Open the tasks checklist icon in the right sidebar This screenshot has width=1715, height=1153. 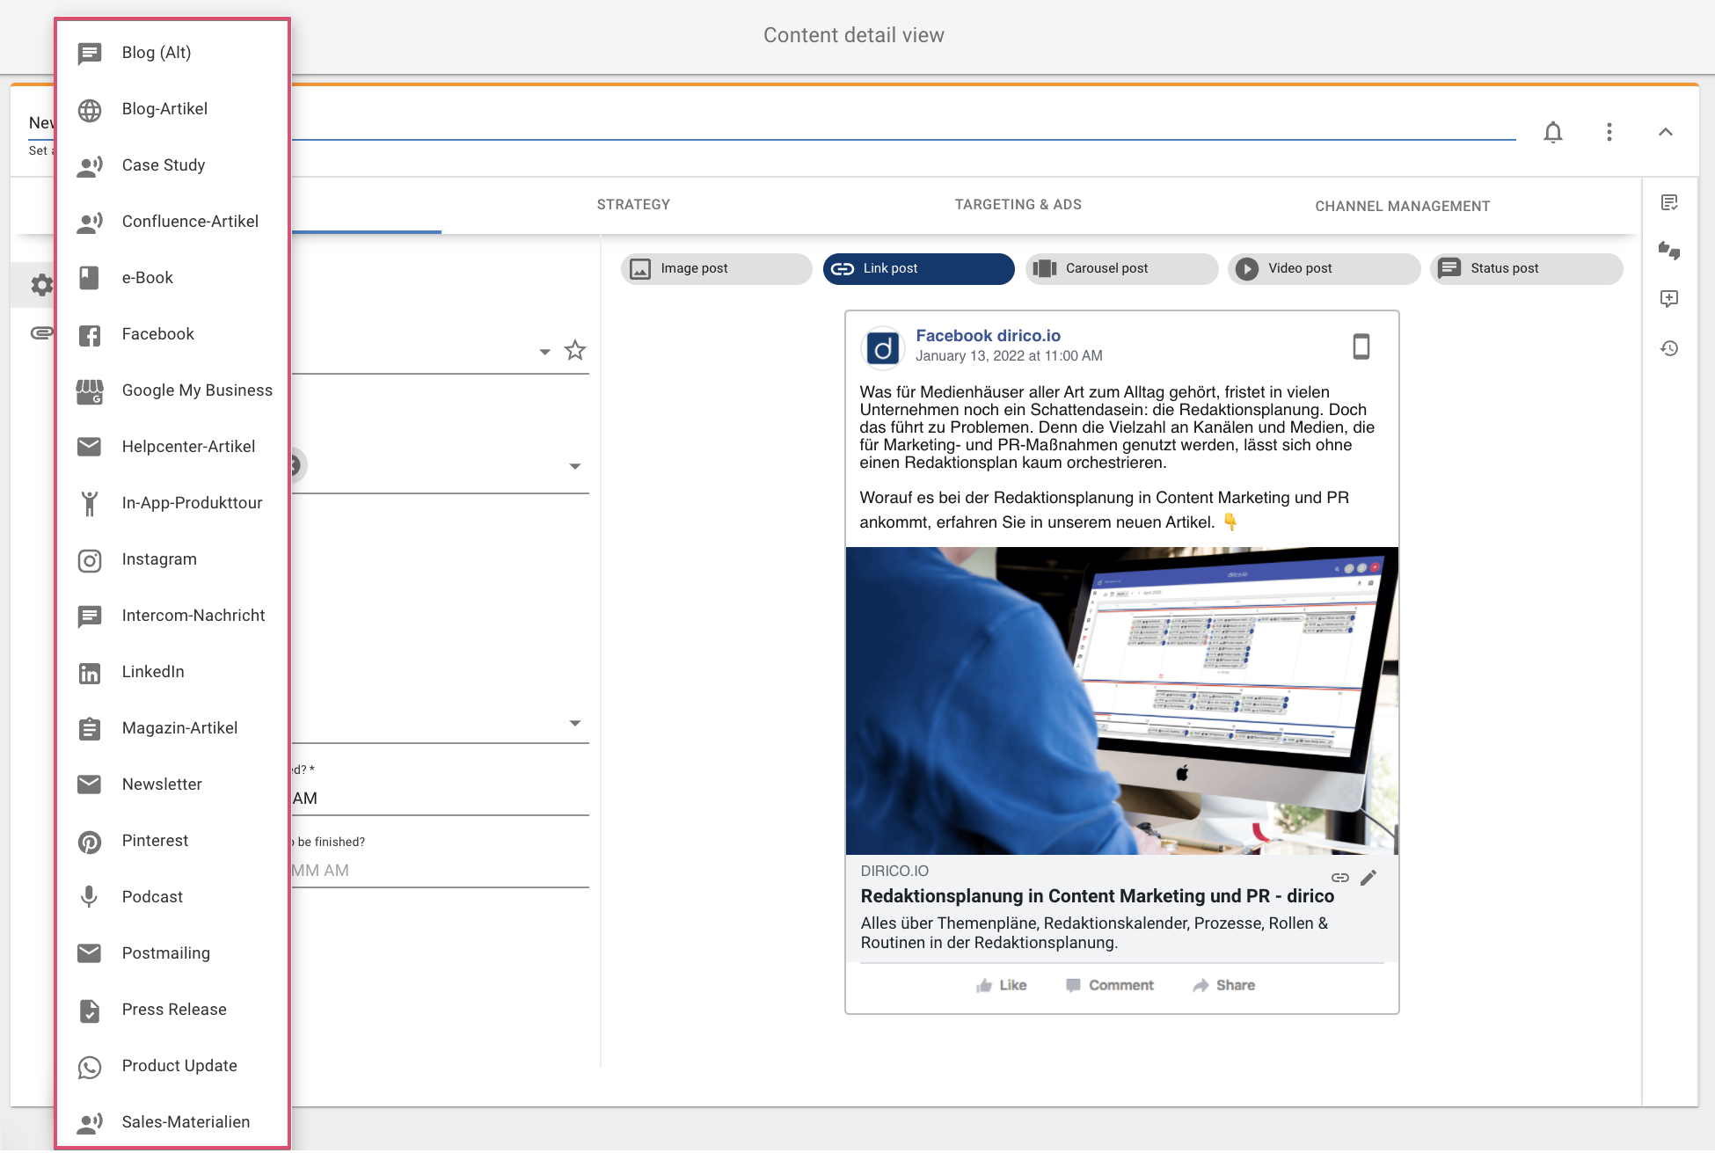point(1669,203)
